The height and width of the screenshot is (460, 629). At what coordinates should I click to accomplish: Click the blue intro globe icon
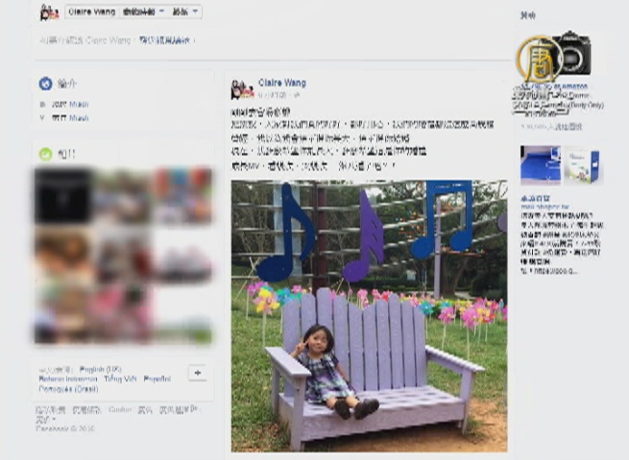coord(46,83)
